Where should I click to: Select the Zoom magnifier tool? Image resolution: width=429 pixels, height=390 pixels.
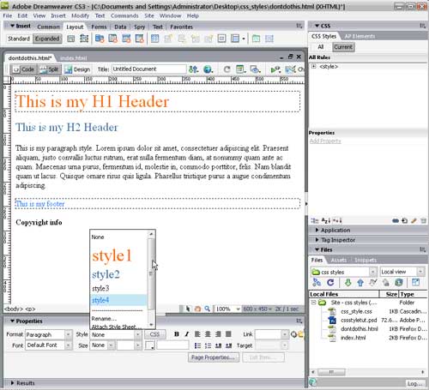[207, 309]
